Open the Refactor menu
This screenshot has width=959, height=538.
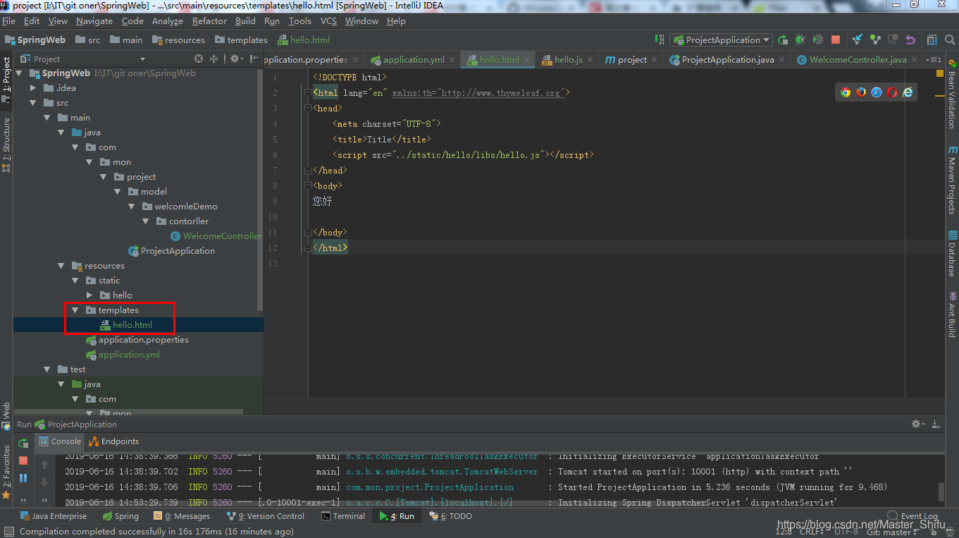(209, 21)
